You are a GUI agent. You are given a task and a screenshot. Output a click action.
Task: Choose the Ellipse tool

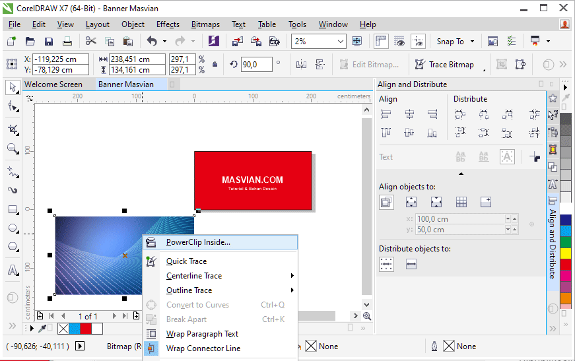pyautogui.click(x=13, y=228)
